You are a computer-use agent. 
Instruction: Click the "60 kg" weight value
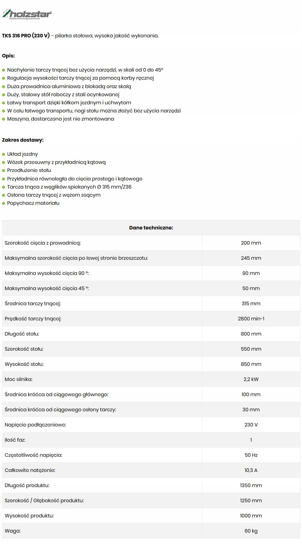pos(251,531)
